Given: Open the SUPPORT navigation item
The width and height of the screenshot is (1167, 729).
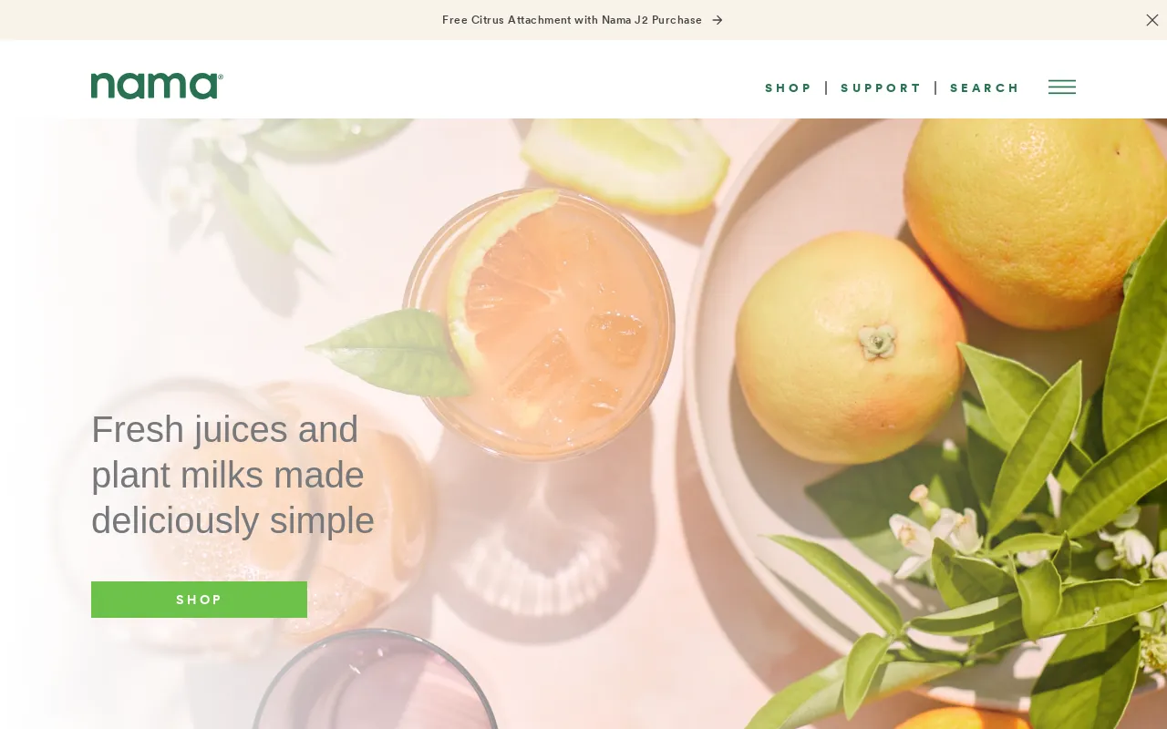Looking at the screenshot, I should click(x=881, y=88).
